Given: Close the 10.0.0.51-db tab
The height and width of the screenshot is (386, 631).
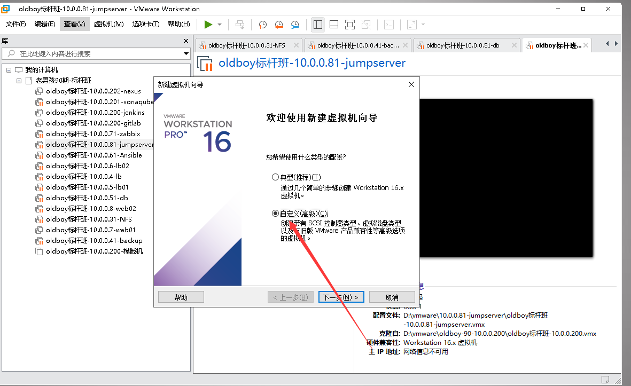Looking at the screenshot, I should (514, 45).
